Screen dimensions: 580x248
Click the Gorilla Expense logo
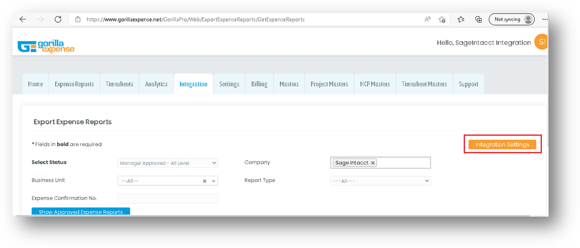click(46, 46)
